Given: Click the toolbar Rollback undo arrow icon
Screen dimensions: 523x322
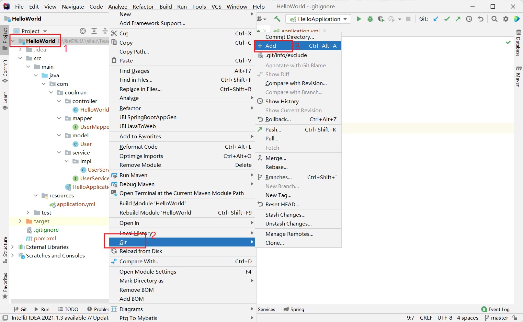Looking at the screenshot, I should pos(480,19).
